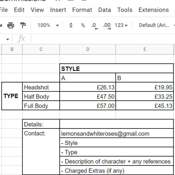Open the Insert menu
This screenshot has width=175, height=175.
point(58,10)
